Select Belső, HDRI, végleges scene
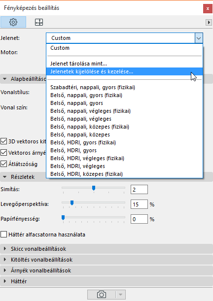Viewport: 213px width, 301px height. [x=124, y=166]
